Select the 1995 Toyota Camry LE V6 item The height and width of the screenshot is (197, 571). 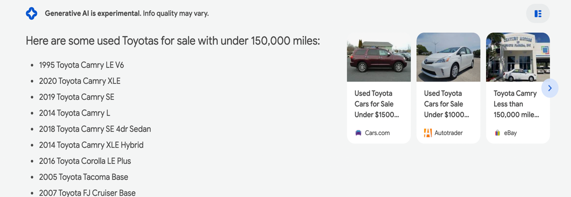(81, 65)
